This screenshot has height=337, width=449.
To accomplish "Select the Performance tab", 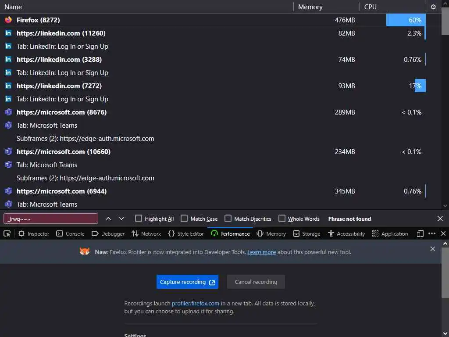I will pos(230,234).
